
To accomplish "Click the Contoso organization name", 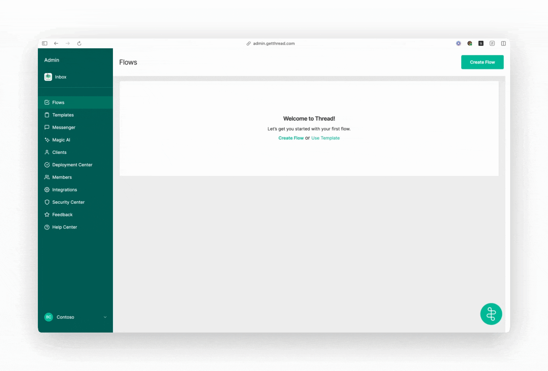I will pyautogui.click(x=65, y=317).
